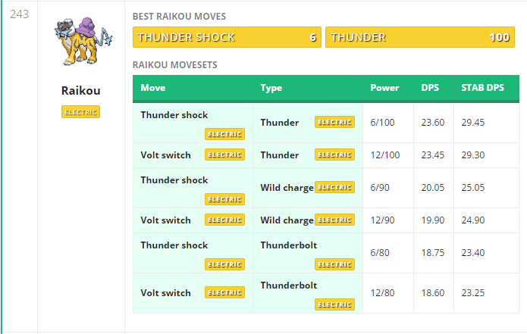Click Thunder in the 12/100 row
The width and height of the screenshot is (527, 334).
click(279, 155)
